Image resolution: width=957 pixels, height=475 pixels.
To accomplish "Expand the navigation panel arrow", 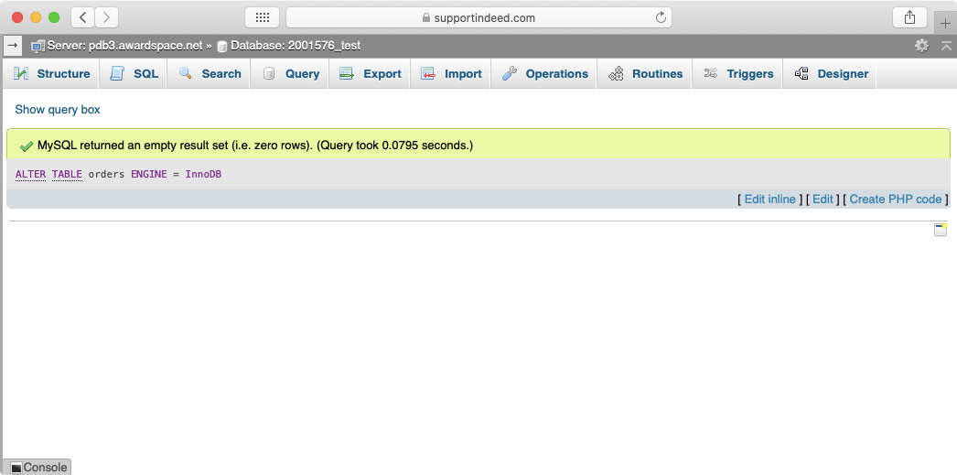I will pos(13,45).
